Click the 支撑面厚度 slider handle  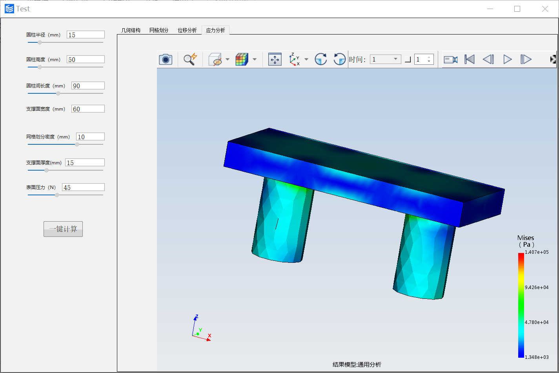tap(46, 170)
